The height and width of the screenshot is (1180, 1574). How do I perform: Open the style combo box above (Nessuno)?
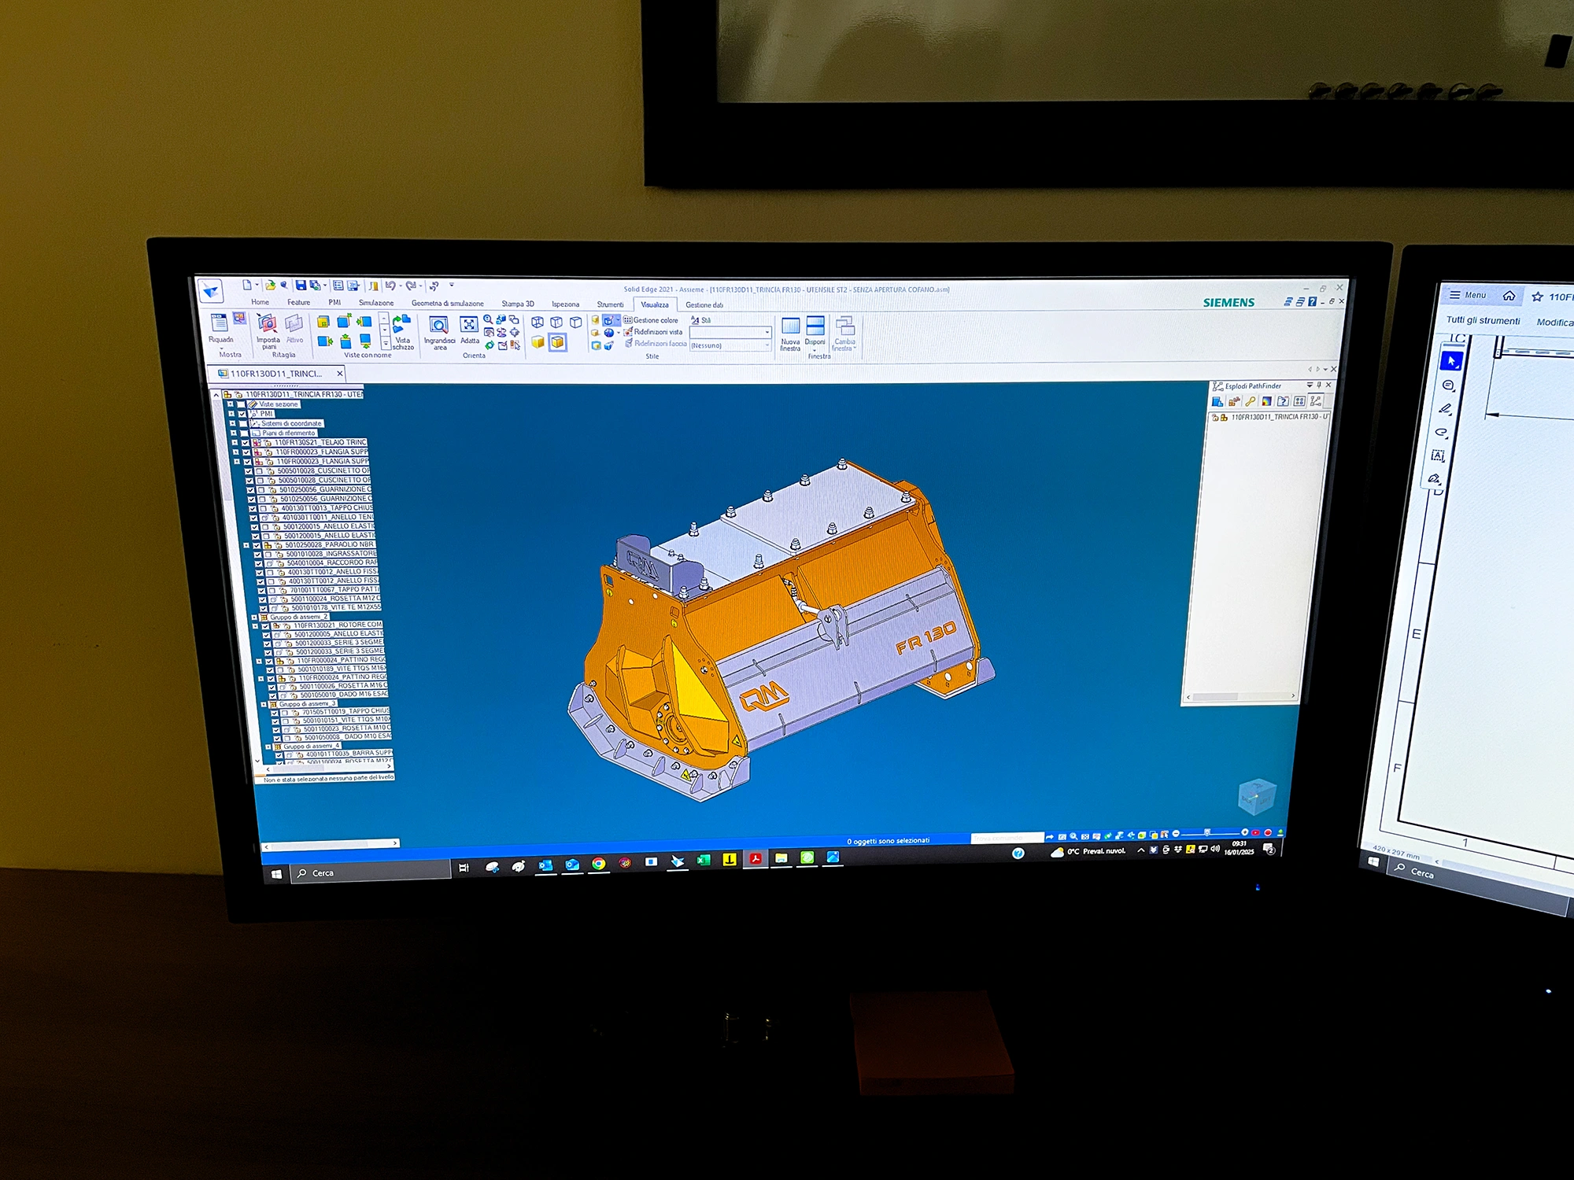[730, 333]
